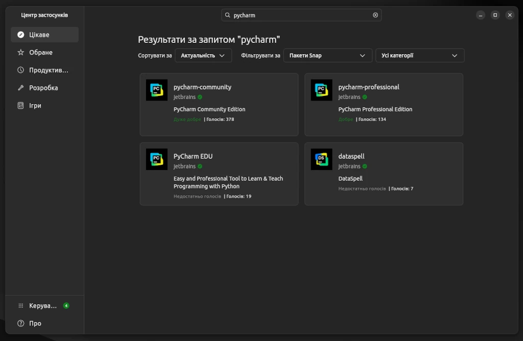
Task: Click the 'Голосів: 134' rating text
Action: point(372,119)
